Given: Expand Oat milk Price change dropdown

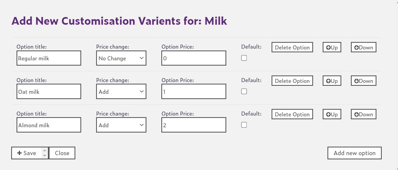Looking at the screenshot, I should coord(121,92).
